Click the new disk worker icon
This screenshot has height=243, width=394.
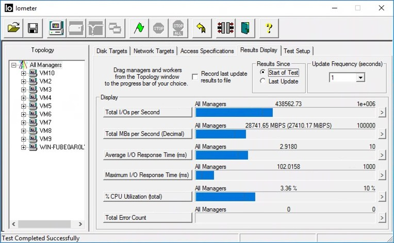pos(76,28)
